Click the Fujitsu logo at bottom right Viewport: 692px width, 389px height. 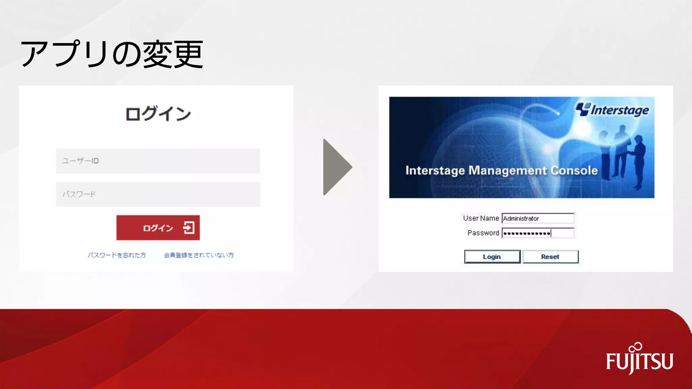coord(639,360)
